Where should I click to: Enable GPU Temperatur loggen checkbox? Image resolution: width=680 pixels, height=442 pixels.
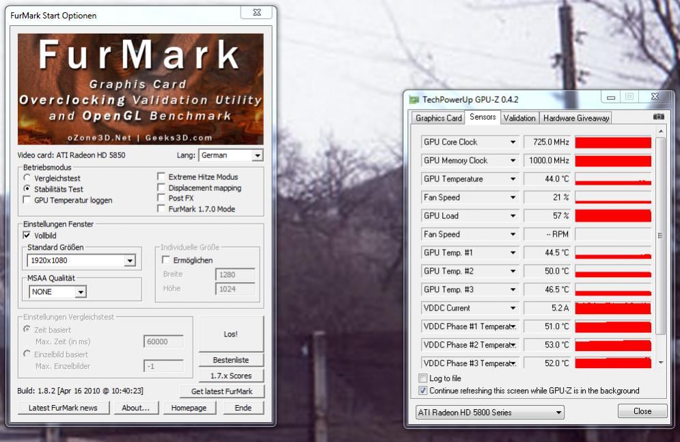[27, 200]
